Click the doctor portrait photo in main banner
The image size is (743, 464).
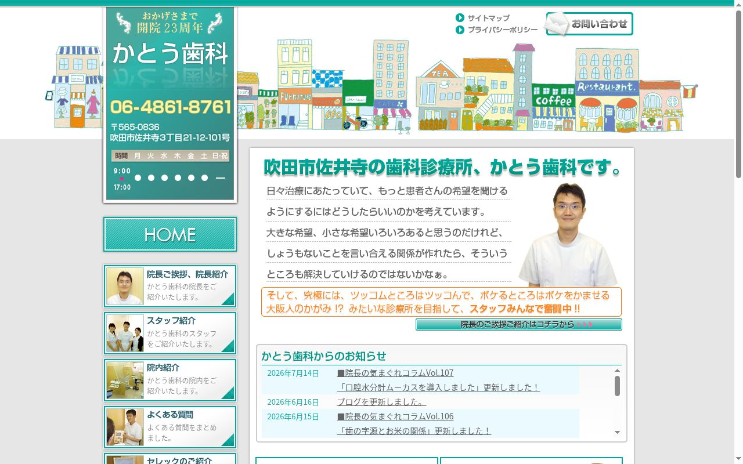click(x=569, y=234)
